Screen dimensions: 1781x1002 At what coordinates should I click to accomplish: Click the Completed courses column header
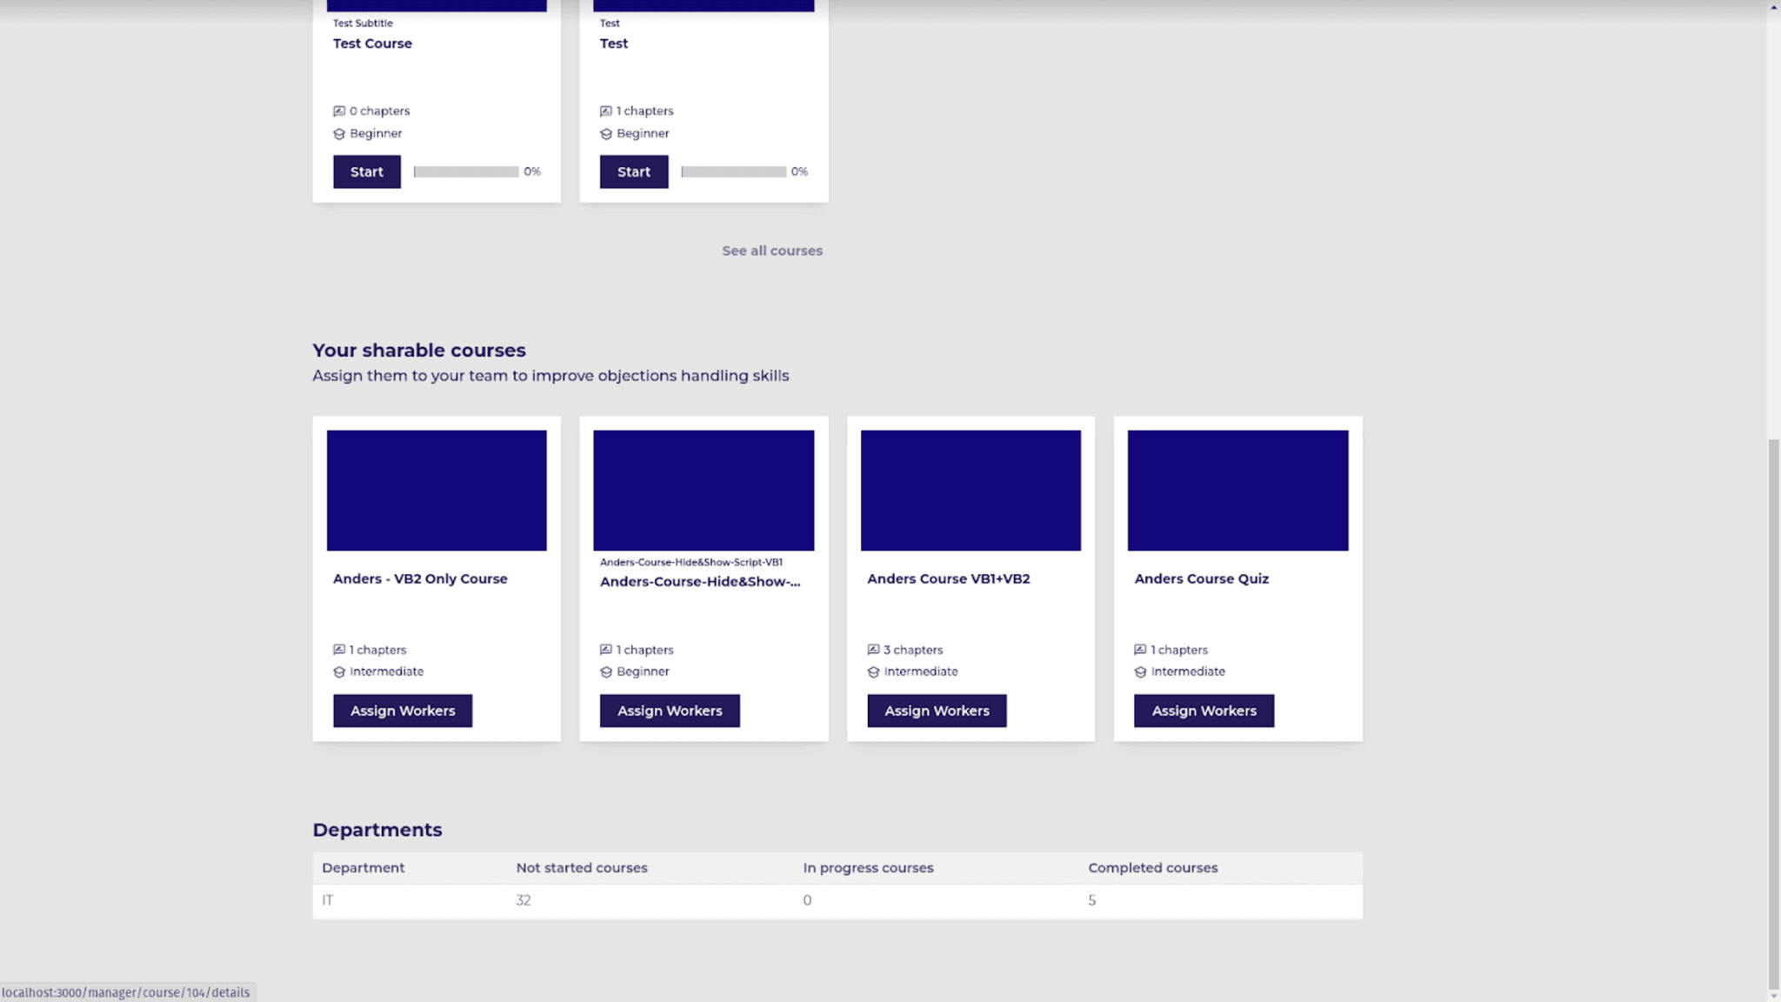pyautogui.click(x=1152, y=868)
